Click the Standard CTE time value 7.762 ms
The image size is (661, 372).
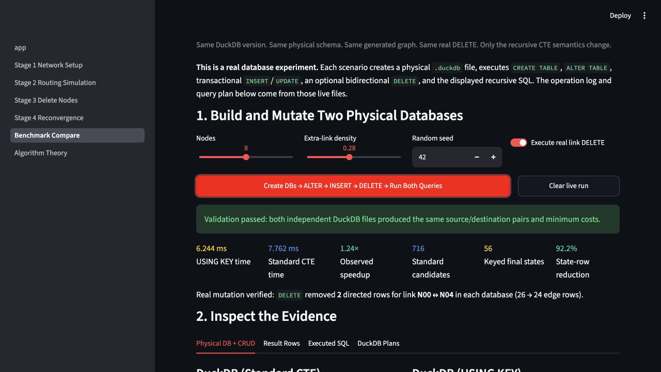coord(284,249)
